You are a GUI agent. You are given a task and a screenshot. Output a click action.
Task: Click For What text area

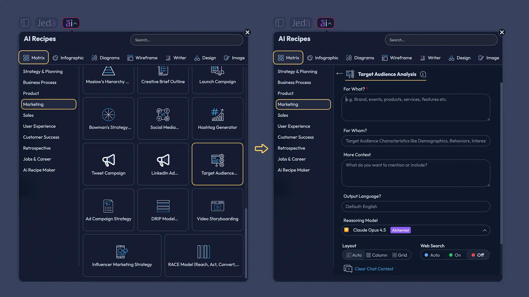[416, 108]
